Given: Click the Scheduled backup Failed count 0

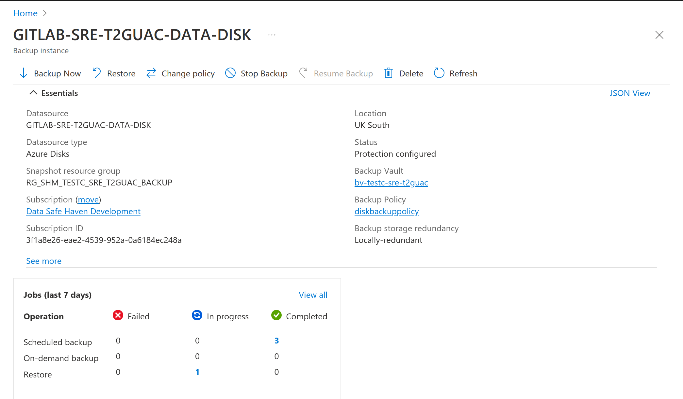Looking at the screenshot, I should 118,341.
